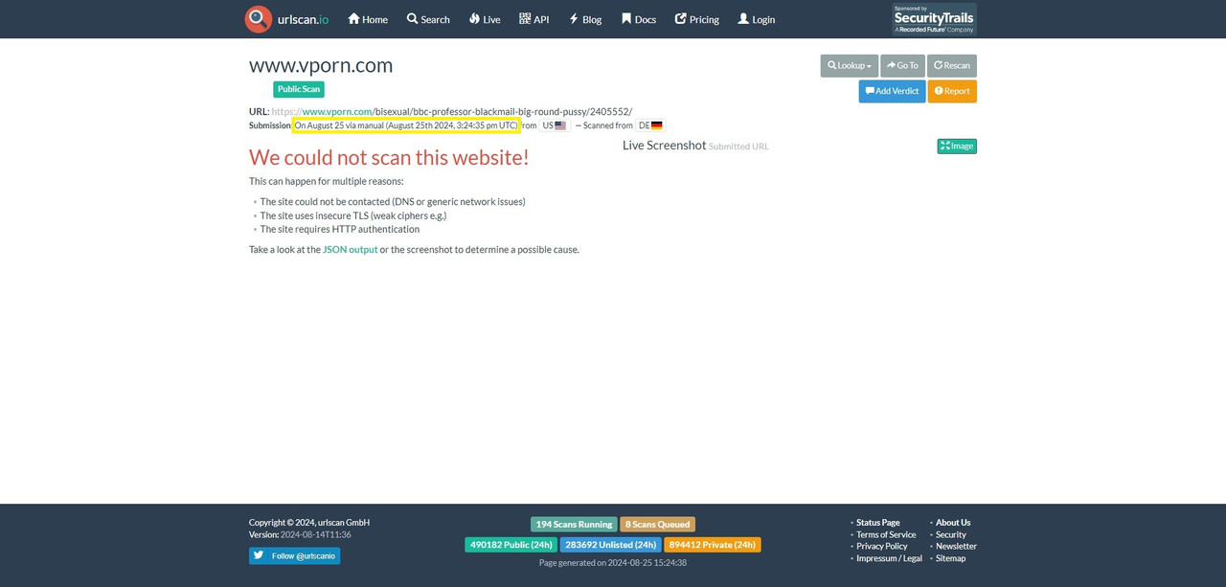Click the insecure TLS reason line

[x=353, y=215]
